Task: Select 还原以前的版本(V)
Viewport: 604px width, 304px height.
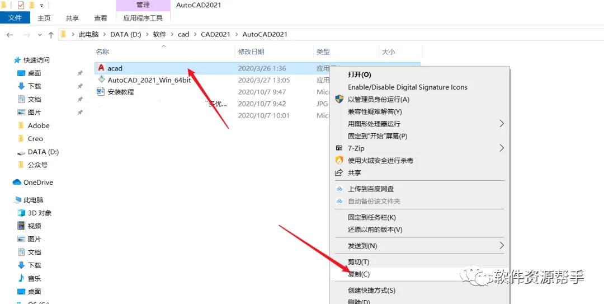Action: click(x=375, y=230)
